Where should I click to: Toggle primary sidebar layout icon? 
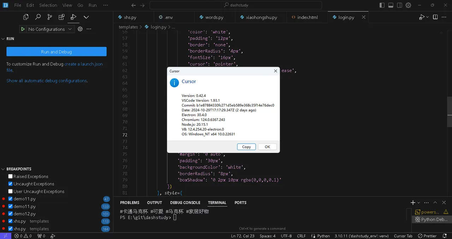tap(382, 5)
